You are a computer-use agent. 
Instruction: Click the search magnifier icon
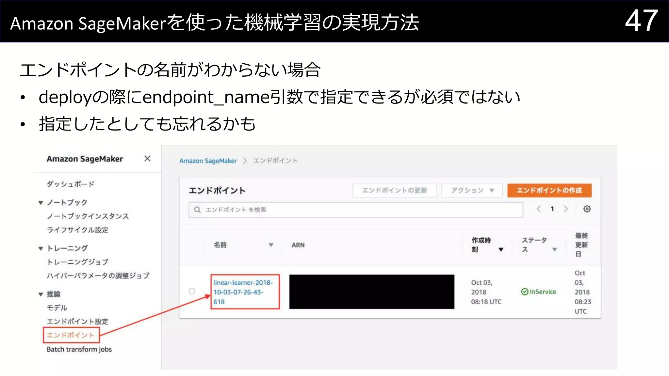[x=197, y=210]
